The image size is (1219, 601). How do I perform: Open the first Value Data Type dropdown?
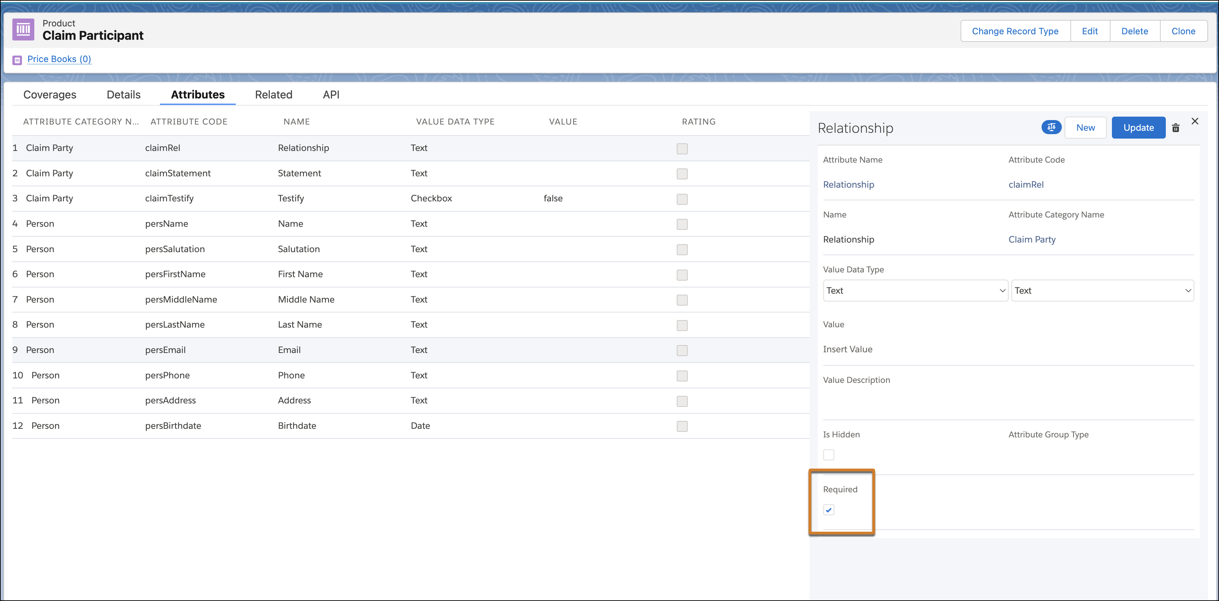pyautogui.click(x=915, y=291)
